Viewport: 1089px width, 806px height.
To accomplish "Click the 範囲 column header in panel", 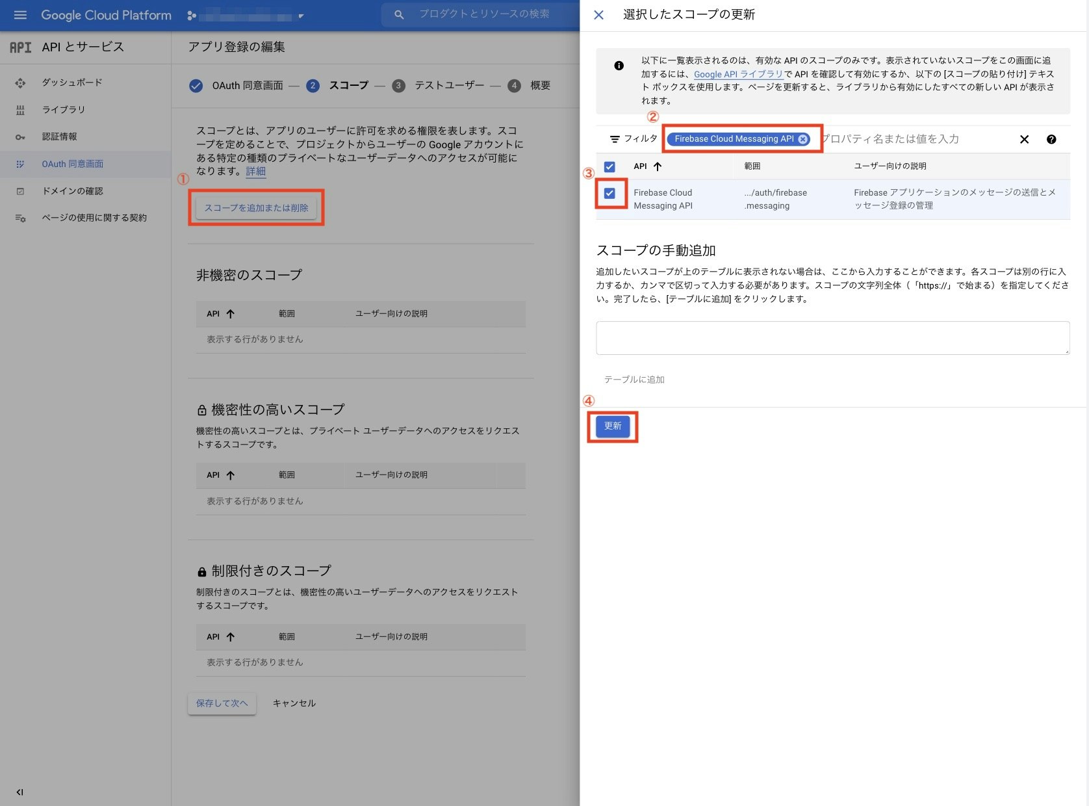I will point(752,166).
